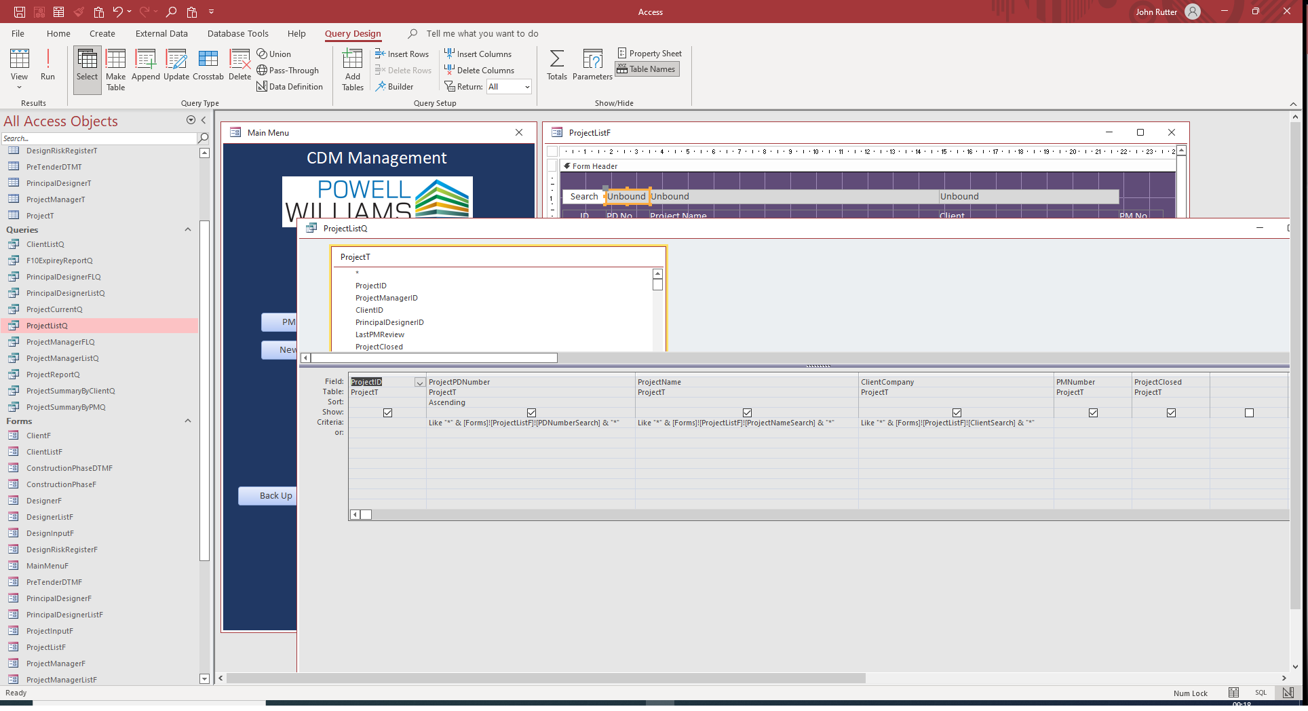Screen dimensions: 1308x711
Task: Toggle Table Names display
Action: coord(645,69)
